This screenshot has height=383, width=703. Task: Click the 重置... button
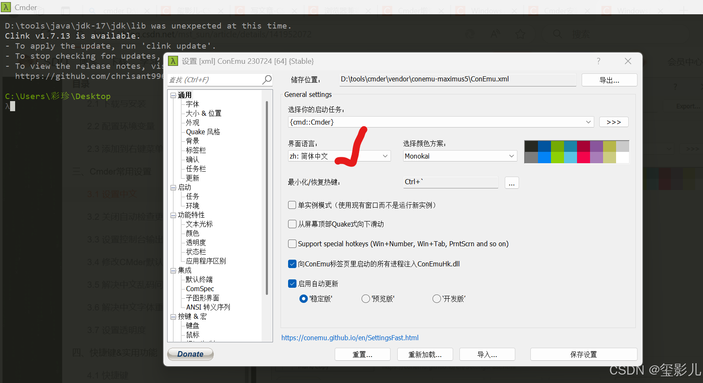(362, 354)
